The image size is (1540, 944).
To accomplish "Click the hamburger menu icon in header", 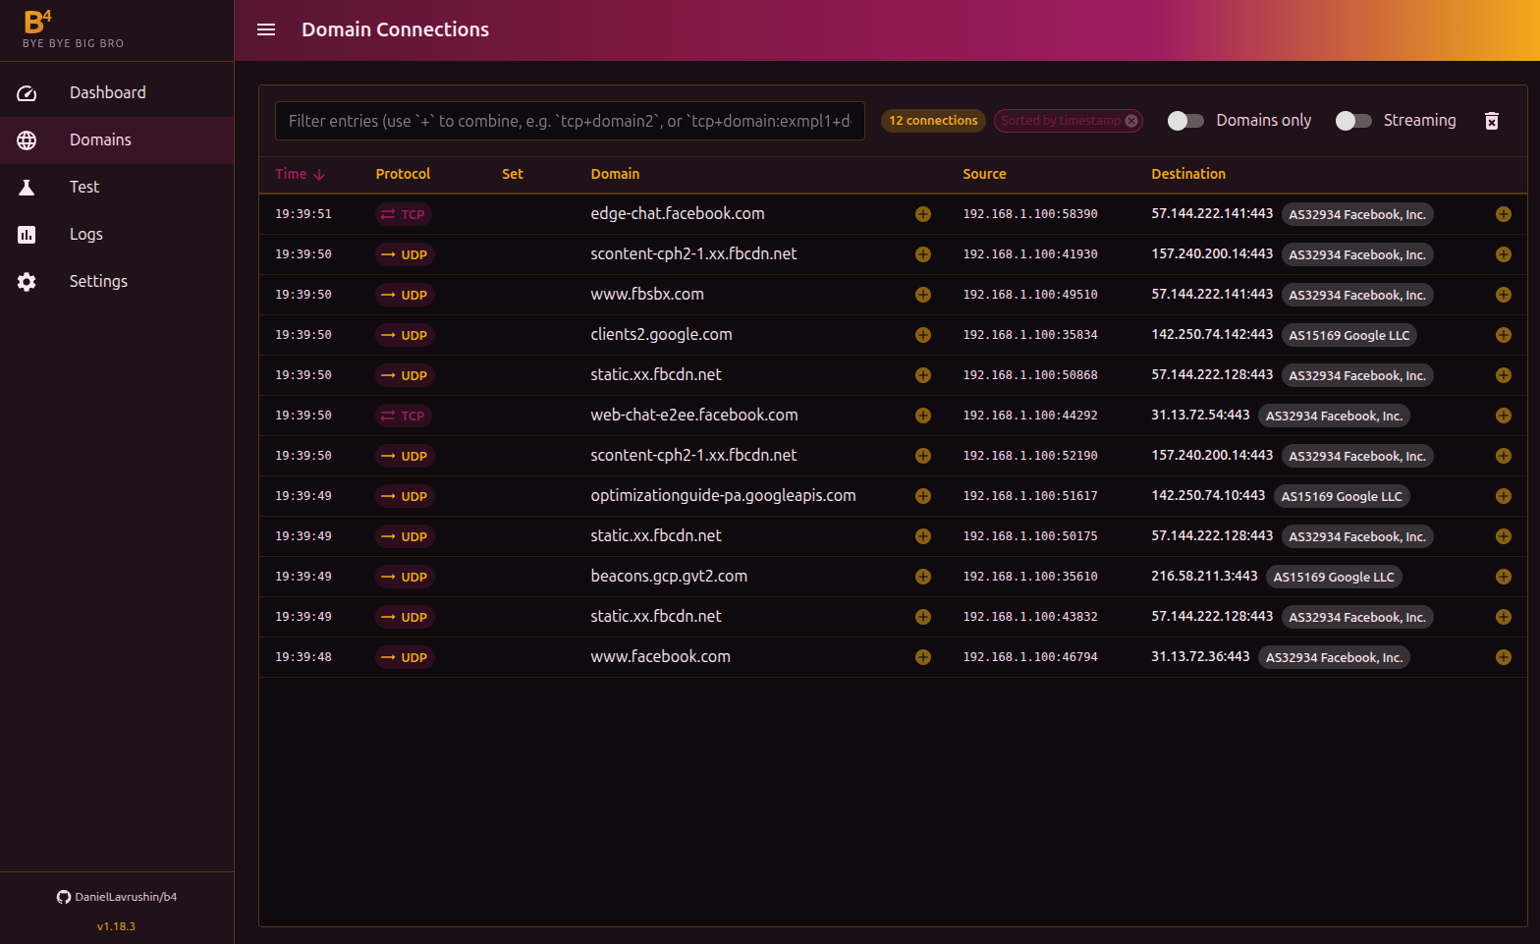I will [266, 29].
